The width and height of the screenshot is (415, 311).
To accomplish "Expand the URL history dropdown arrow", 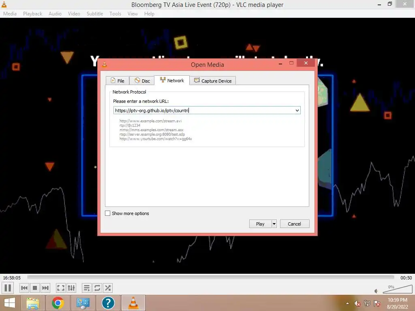I will point(297,110).
